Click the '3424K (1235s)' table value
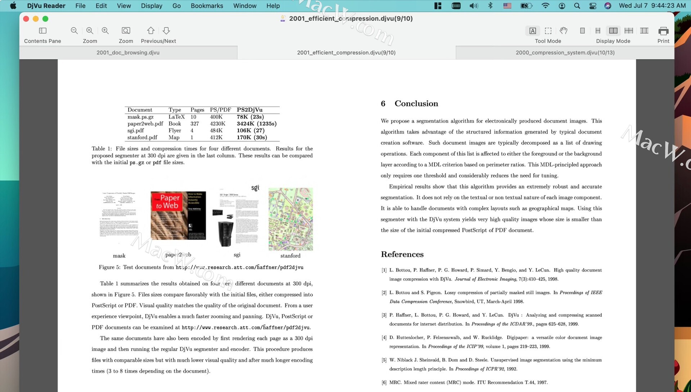The width and height of the screenshot is (691, 392). [257, 124]
